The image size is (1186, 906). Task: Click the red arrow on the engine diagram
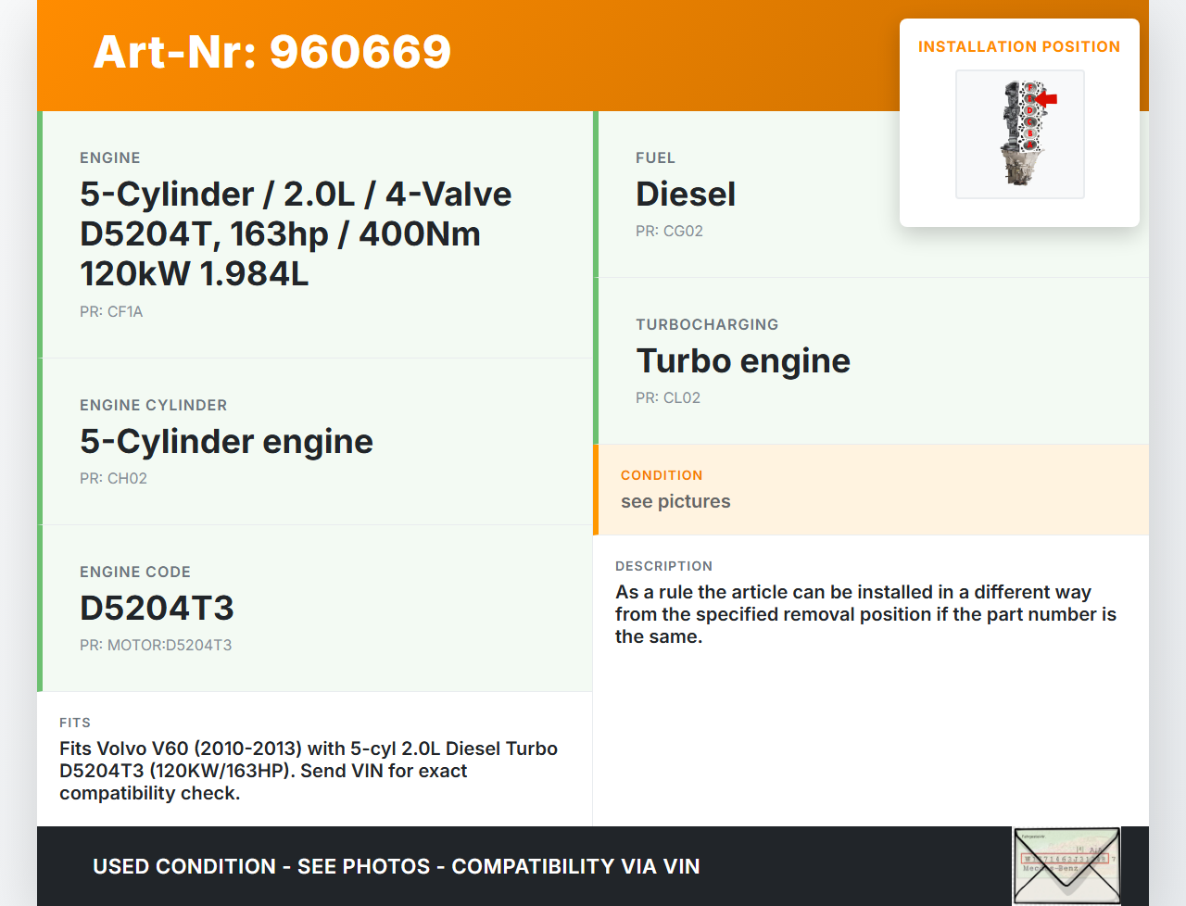(1047, 99)
